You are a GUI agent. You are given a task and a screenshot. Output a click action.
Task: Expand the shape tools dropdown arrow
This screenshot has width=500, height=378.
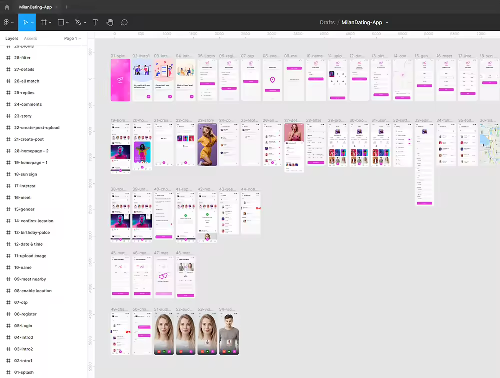pyautogui.click(x=67, y=23)
